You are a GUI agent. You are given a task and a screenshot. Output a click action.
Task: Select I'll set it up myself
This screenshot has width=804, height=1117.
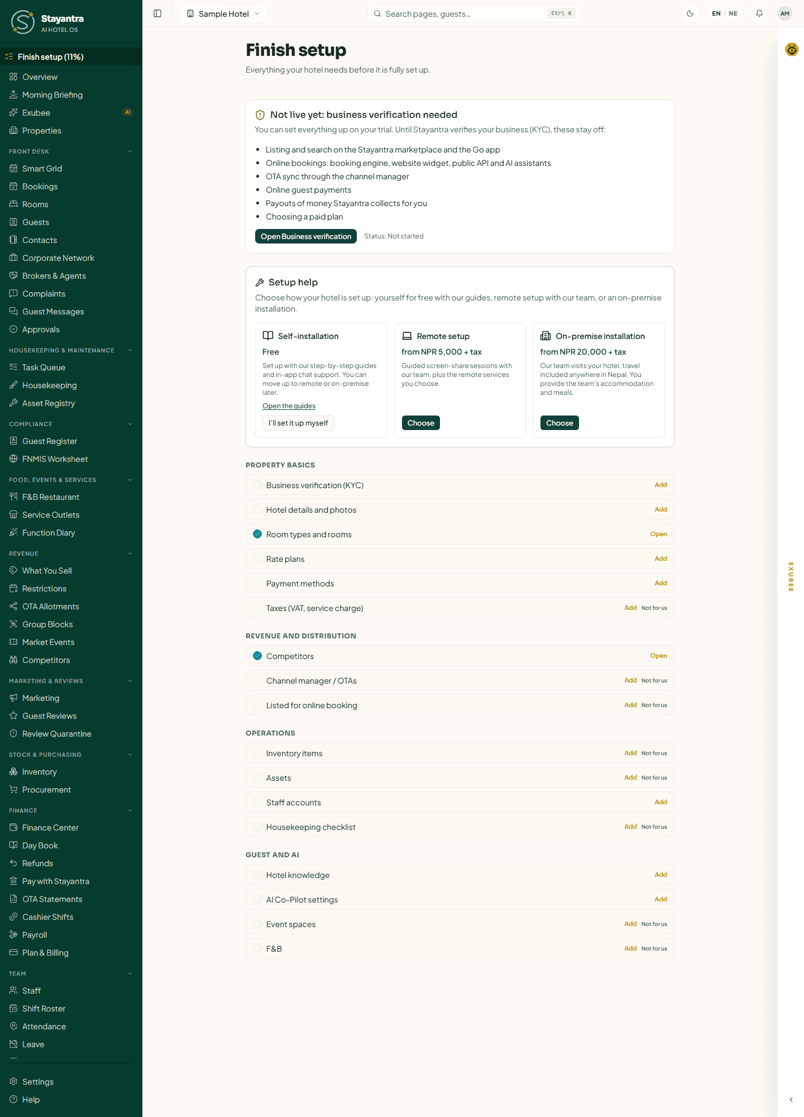(x=298, y=423)
